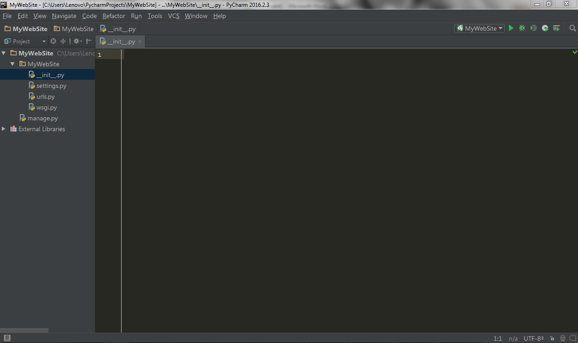
Task: Run the MyWebSite configuration
Action: tap(511, 28)
